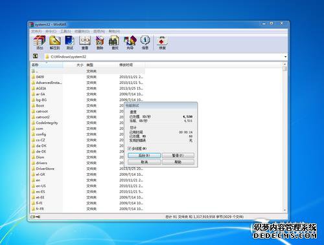This screenshot has height=245, width=324.
Task: Sort by the Name (名称) column header
Action: pyautogui.click(x=47, y=65)
